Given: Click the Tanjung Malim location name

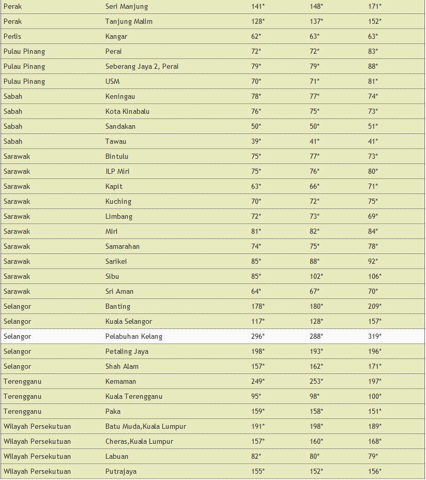Looking at the screenshot, I should (x=129, y=22).
